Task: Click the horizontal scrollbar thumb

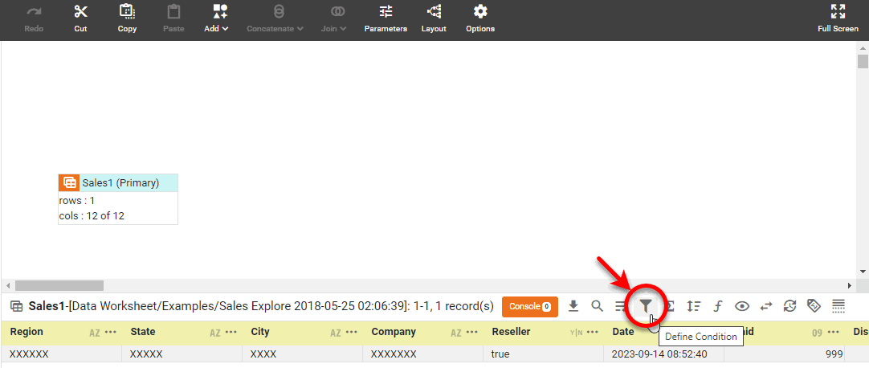Action: pyautogui.click(x=59, y=285)
